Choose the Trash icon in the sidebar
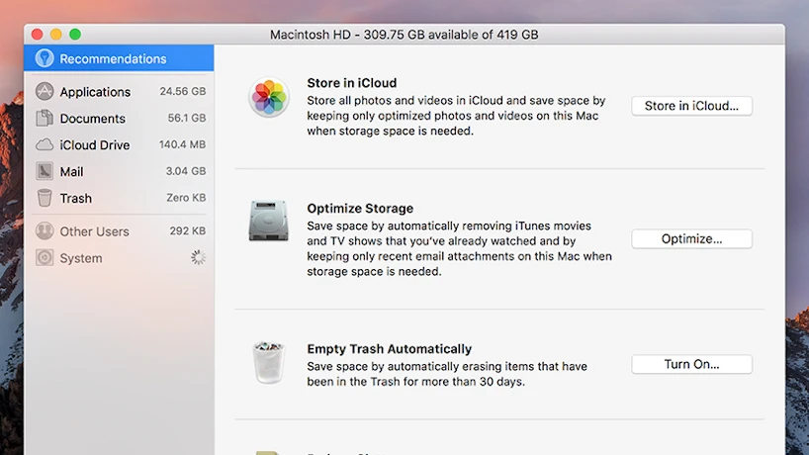The width and height of the screenshot is (809, 455). pyautogui.click(x=45, y=198)
